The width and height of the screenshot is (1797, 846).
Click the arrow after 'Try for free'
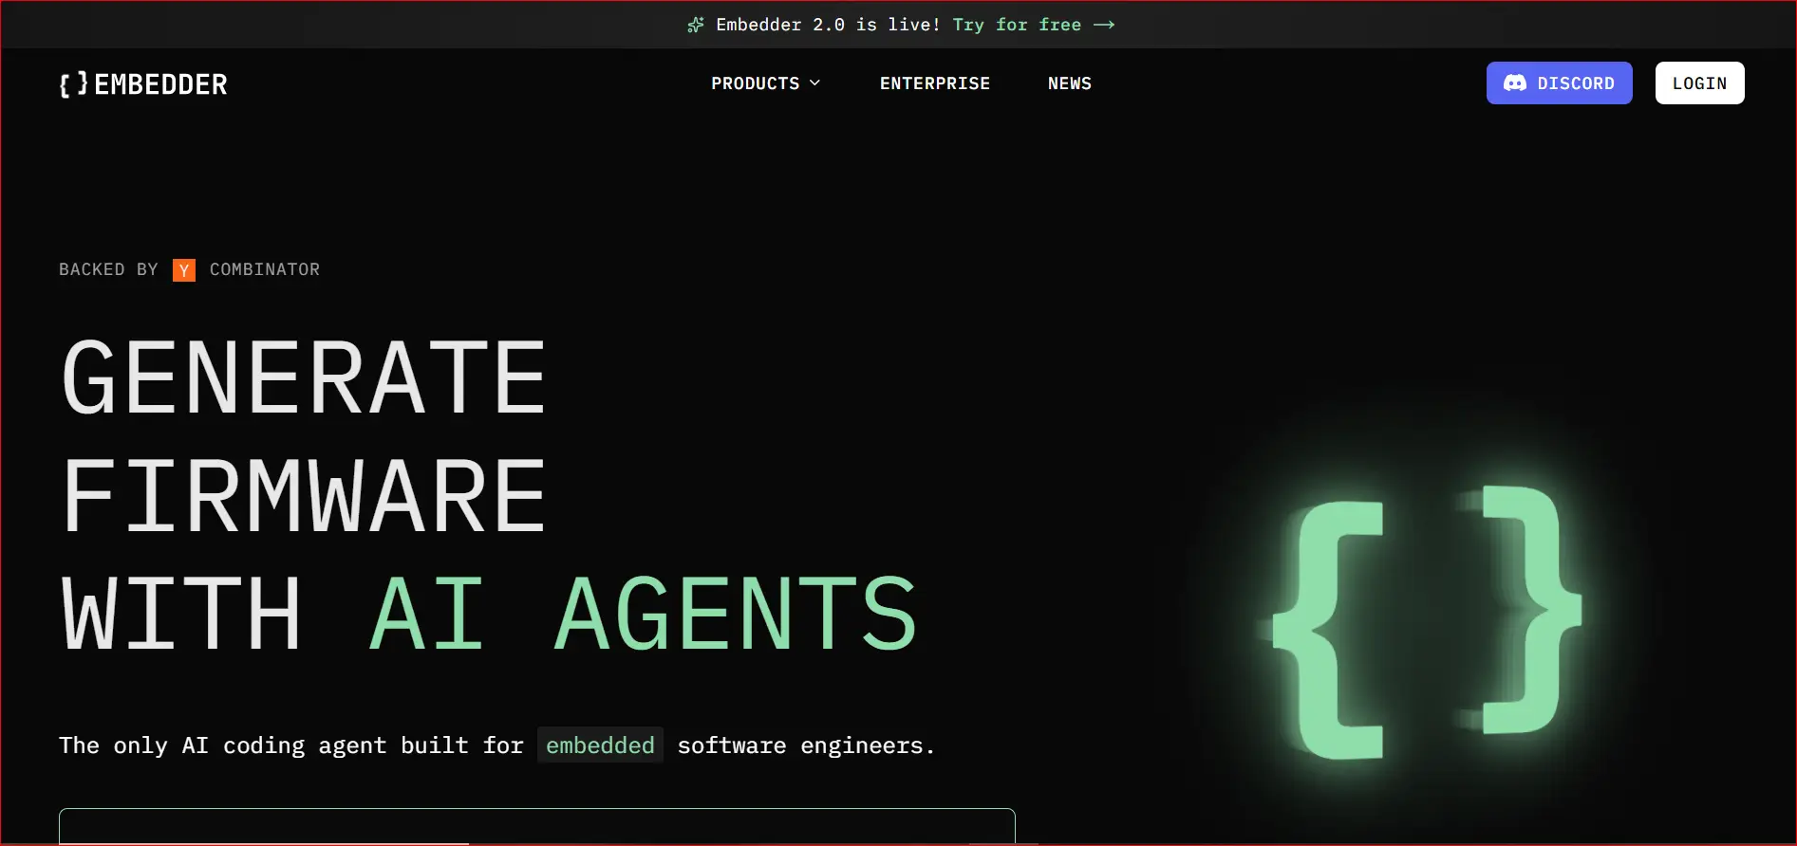tap(1104, 25)
